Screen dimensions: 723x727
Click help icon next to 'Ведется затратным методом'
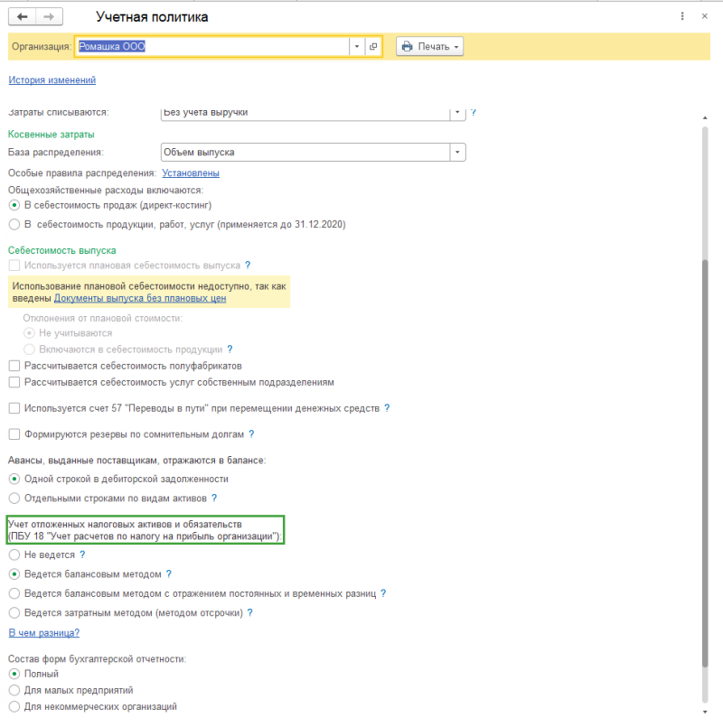[250, 612]
